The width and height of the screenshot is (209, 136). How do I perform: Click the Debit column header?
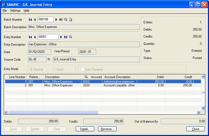click(151, 77)
